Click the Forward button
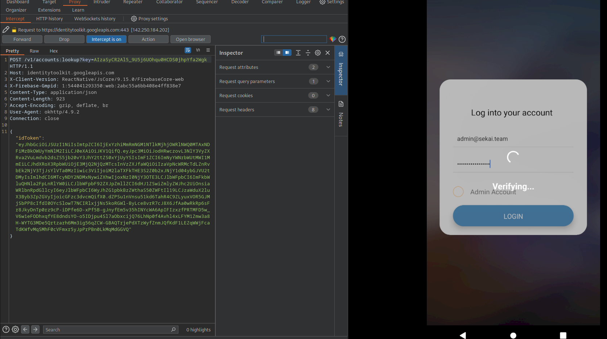This screenshot has height=339, width=607. coord(22,39)
